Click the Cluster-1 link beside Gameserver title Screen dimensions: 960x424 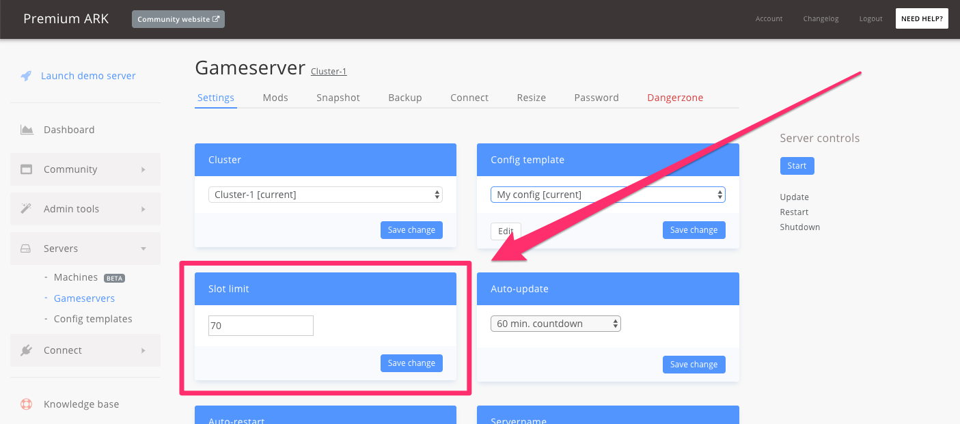pos(329,71)
